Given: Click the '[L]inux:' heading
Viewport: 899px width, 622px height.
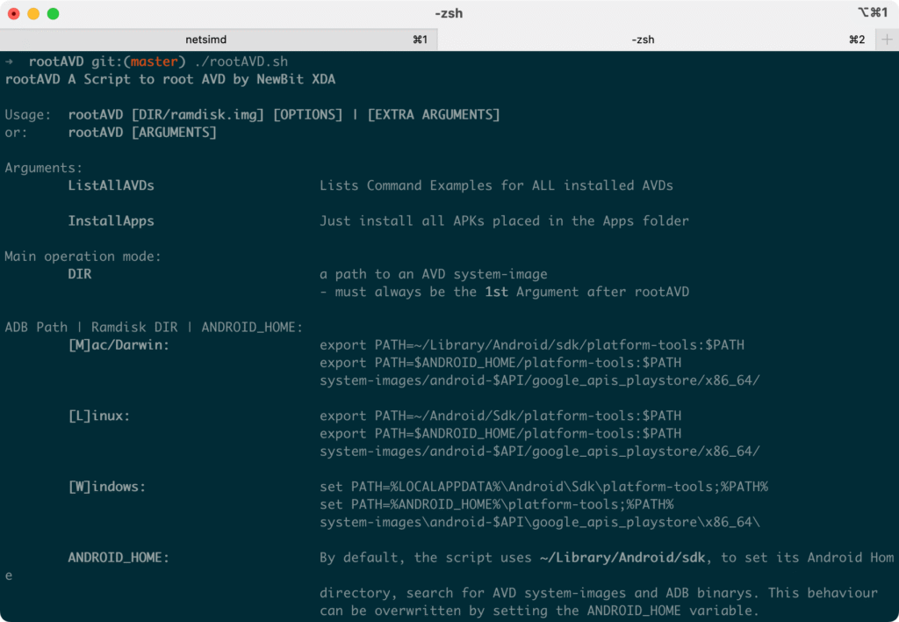Looking at the screenshot, I should pyautogui.click(x=99, y=416).
